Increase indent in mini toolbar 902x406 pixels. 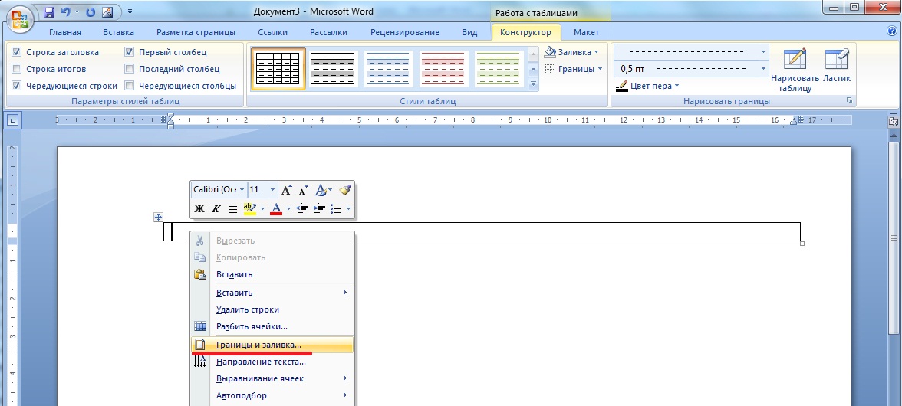(319, 208)
